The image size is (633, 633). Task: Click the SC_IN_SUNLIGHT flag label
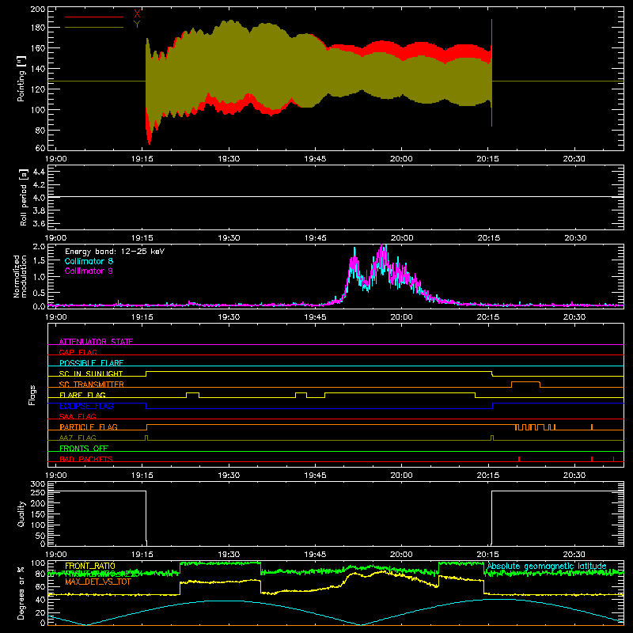pos(91,373)
